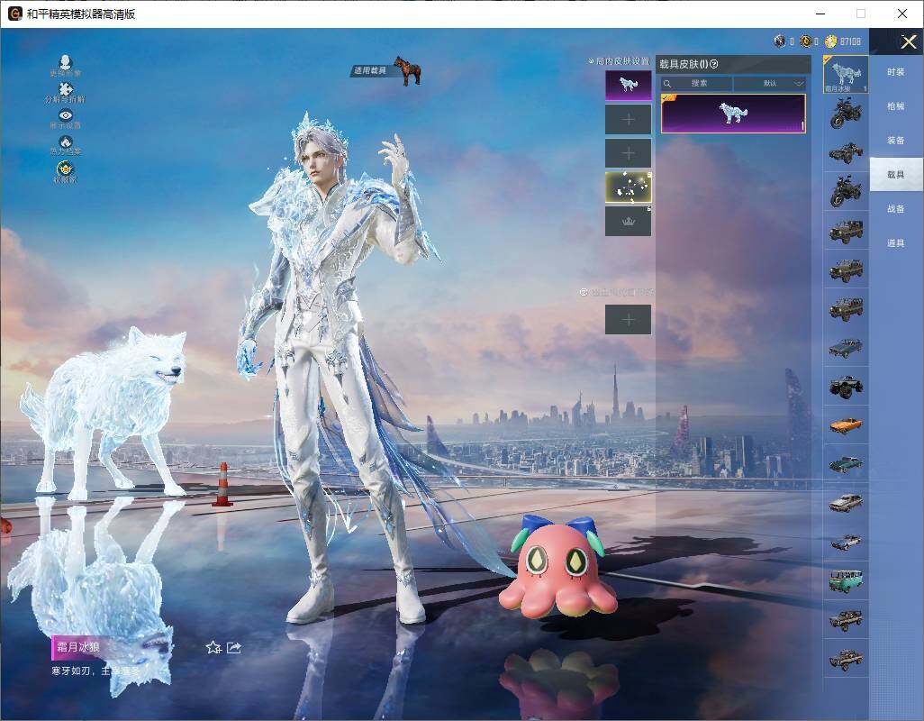The height and width of the screenshot is (721, 924).
Task: Select the orange car in the vehicle list
Action: (x=846, y=424)
